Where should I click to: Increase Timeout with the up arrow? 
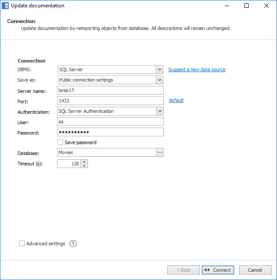[84, 161]
